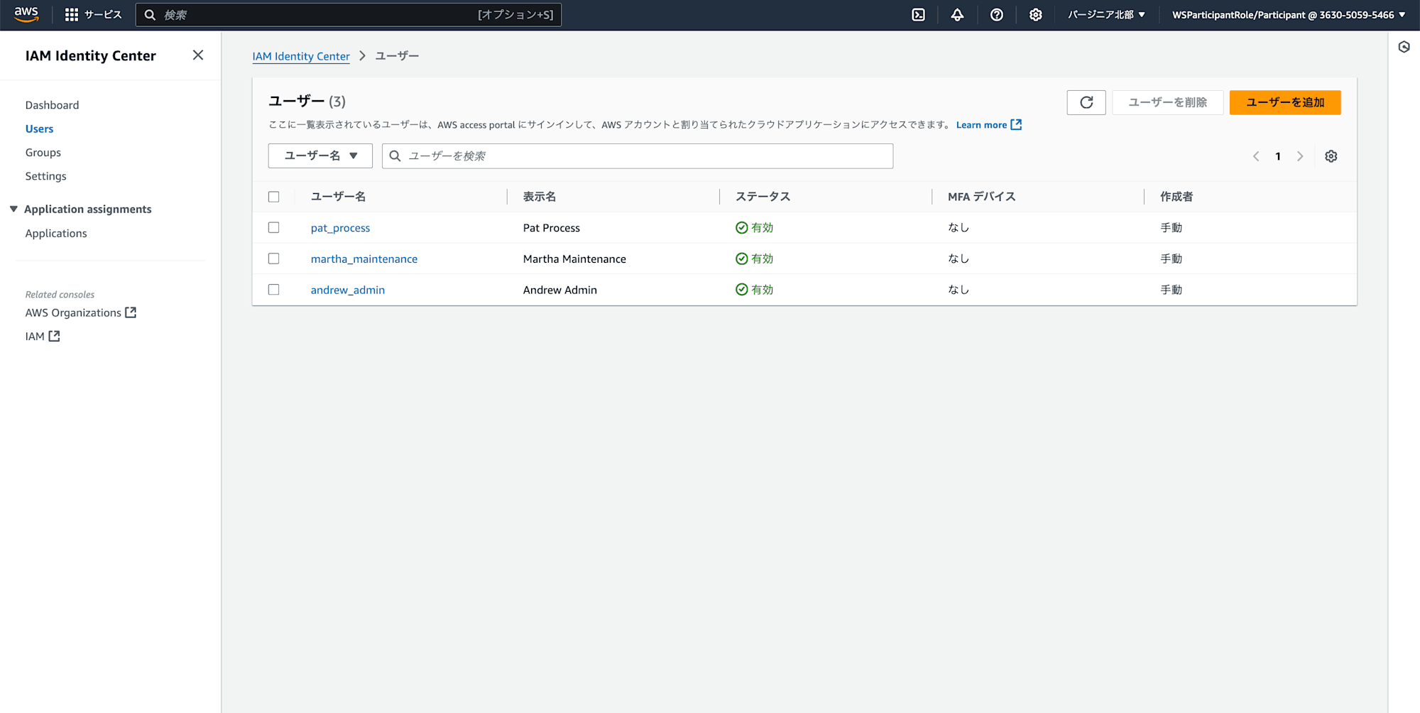Click page number 1 in pagination

click(1278, 156)
